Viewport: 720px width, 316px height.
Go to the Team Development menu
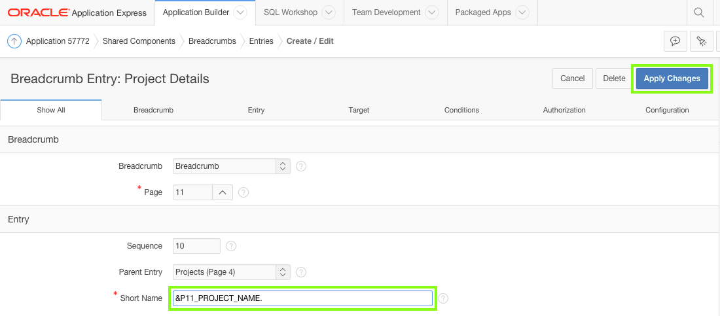386,12
